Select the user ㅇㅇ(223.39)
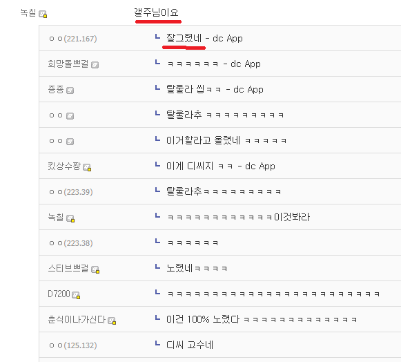 pos(71,192)
